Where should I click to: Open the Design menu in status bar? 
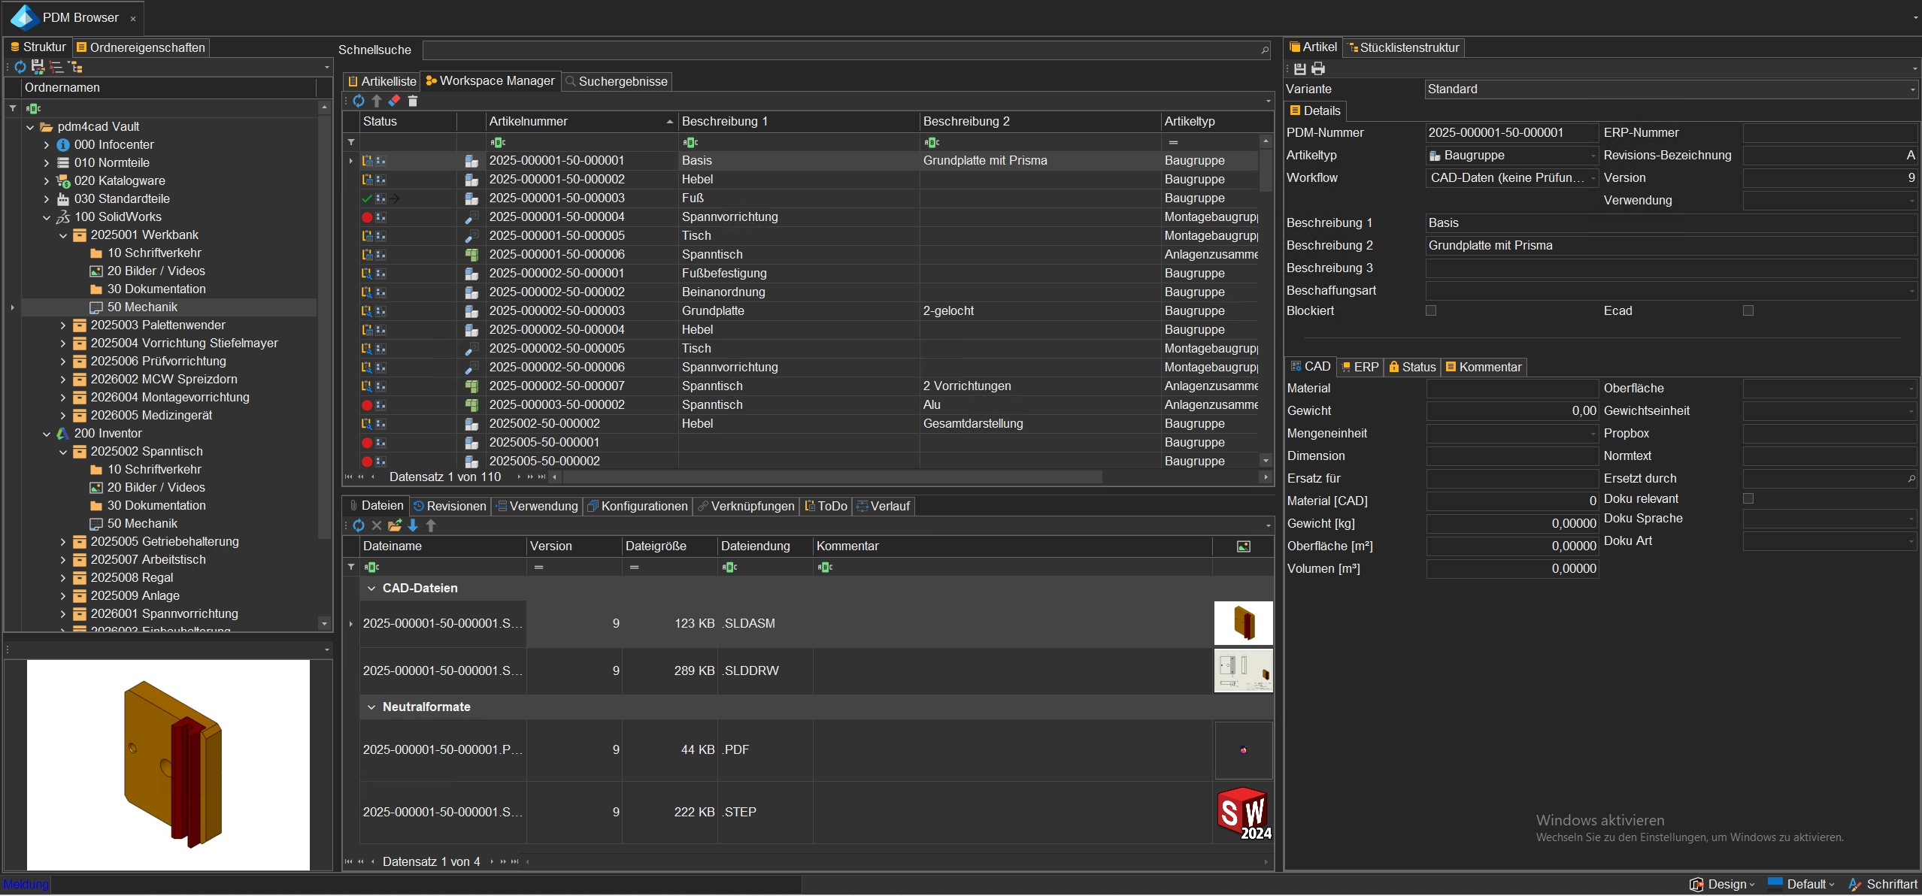point(1722,885)
